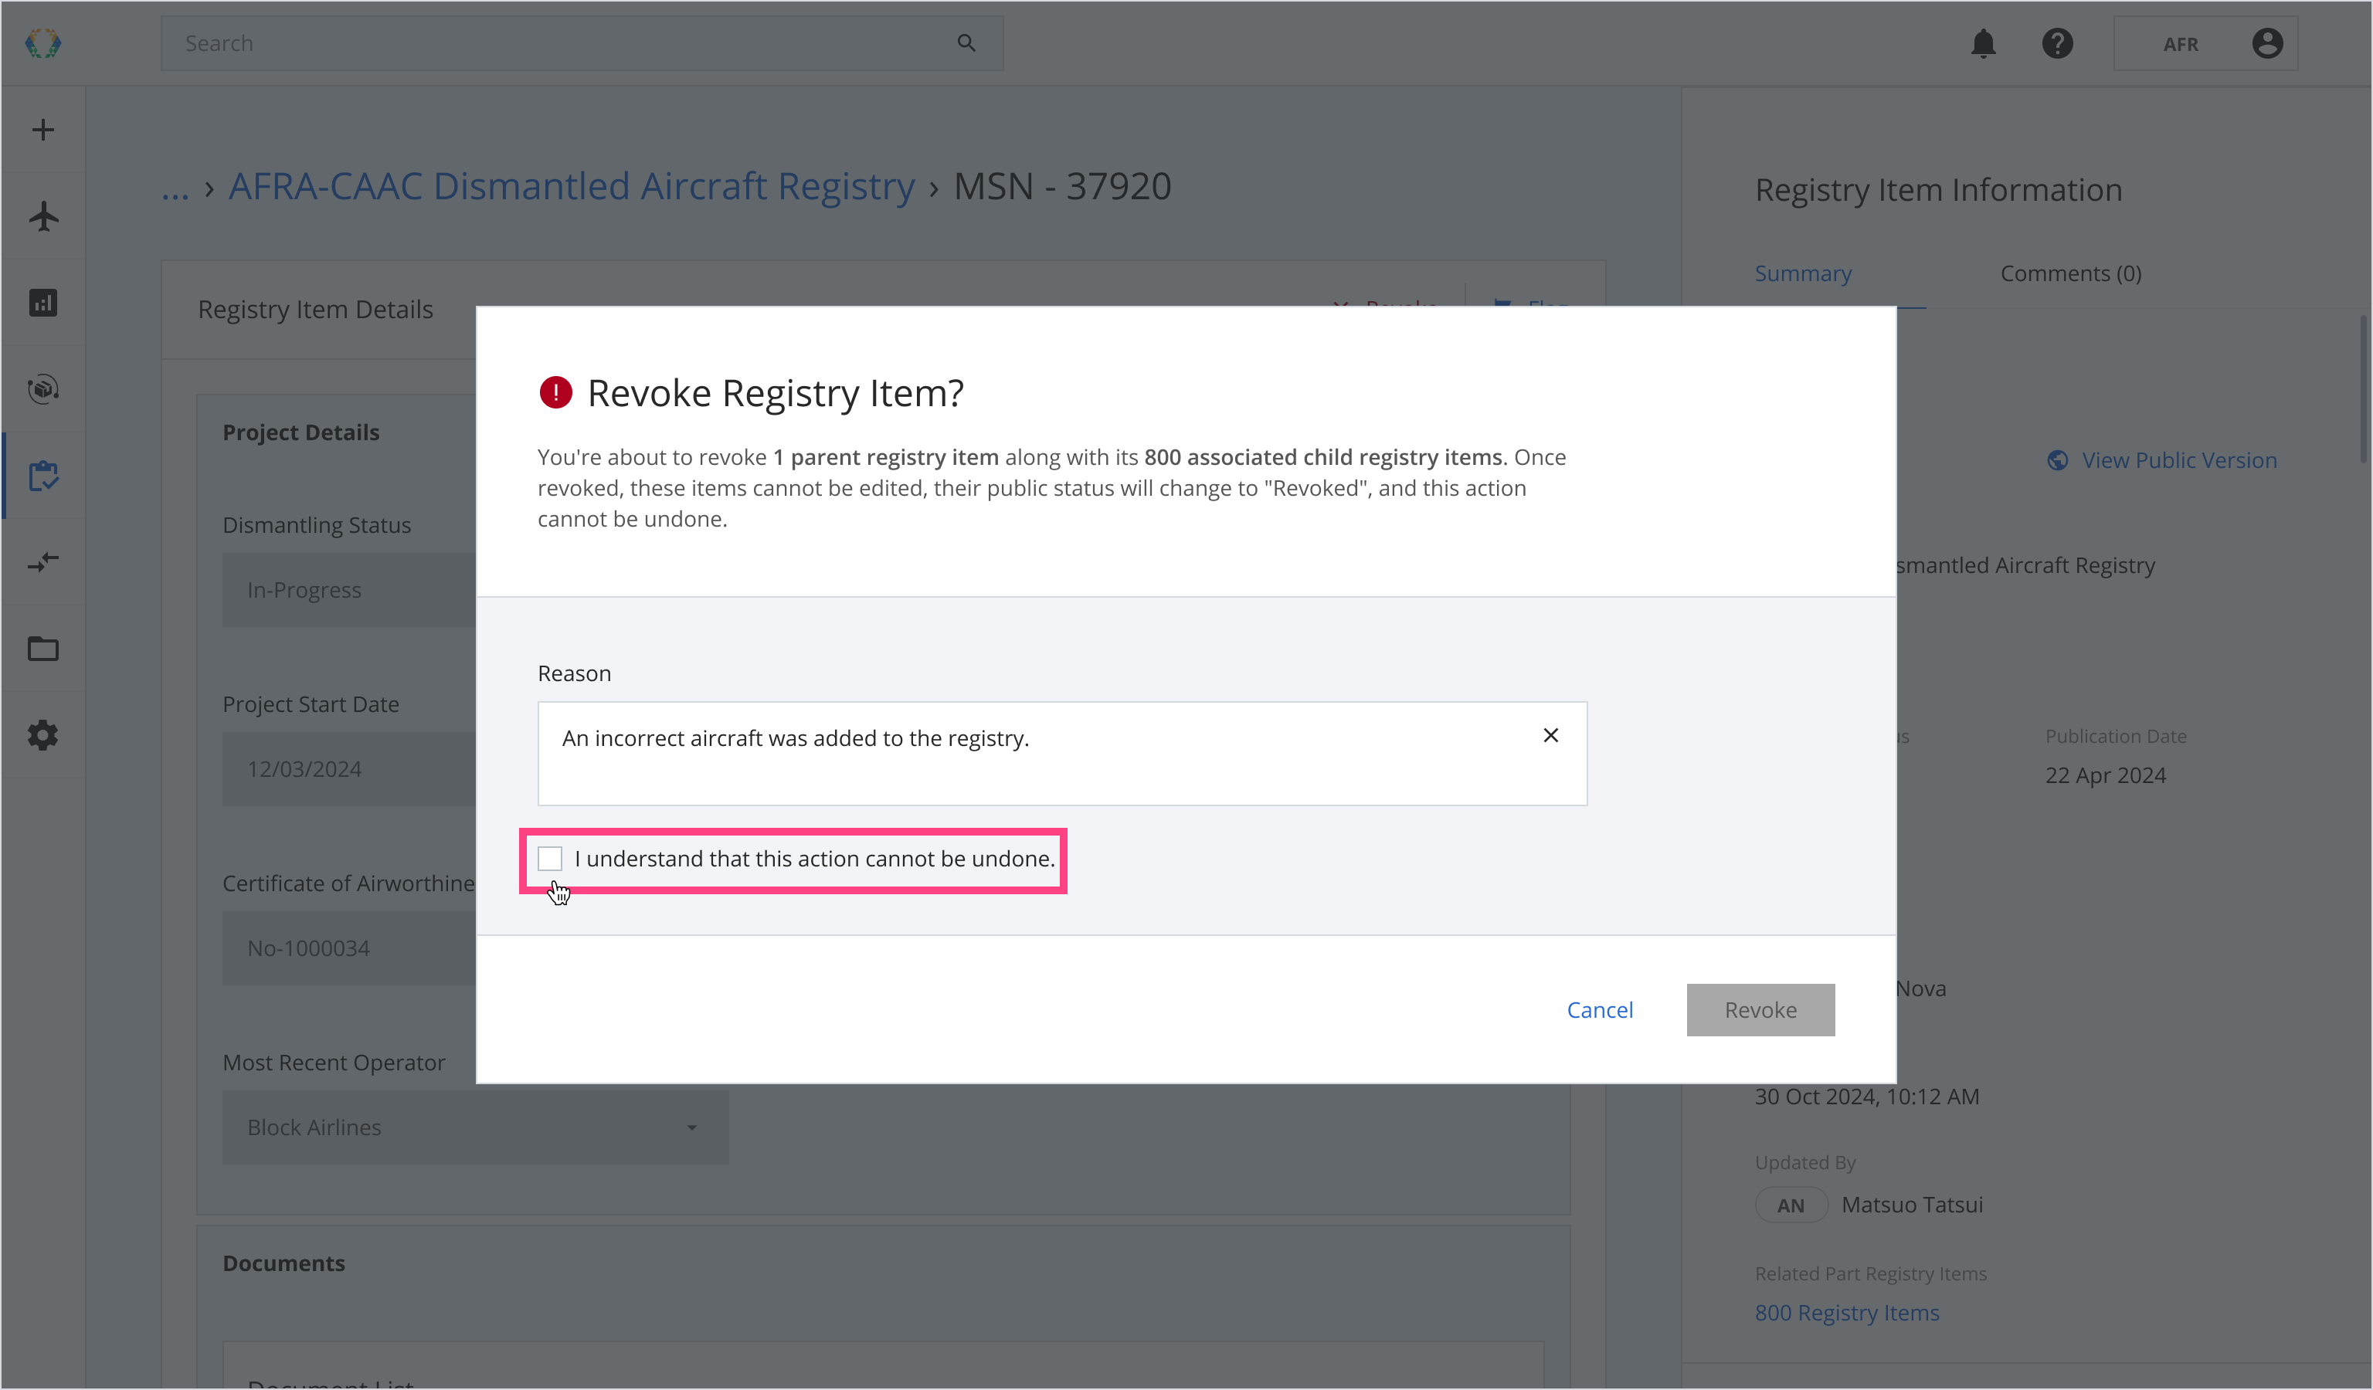Click the user account avatar icon
This screenshot has height=1390, width=2373.
[x=2266, y=43]
